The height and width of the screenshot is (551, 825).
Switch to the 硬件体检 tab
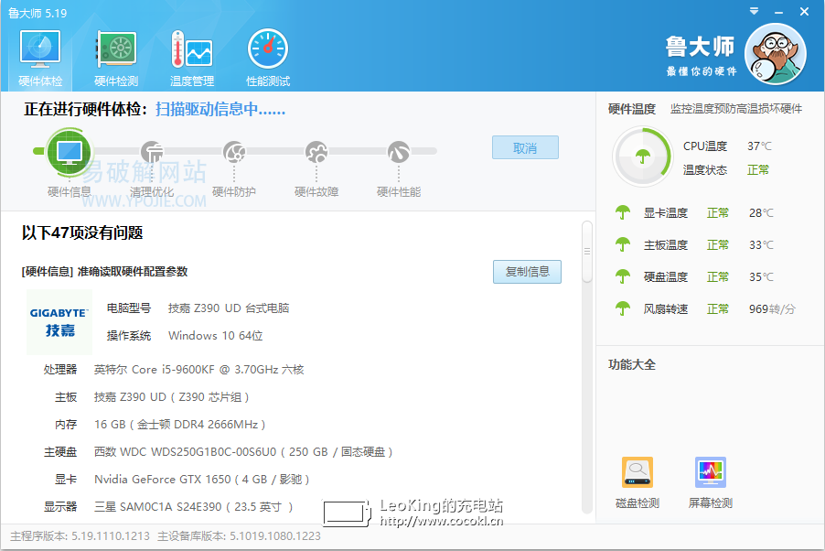(x=40, y=58)
